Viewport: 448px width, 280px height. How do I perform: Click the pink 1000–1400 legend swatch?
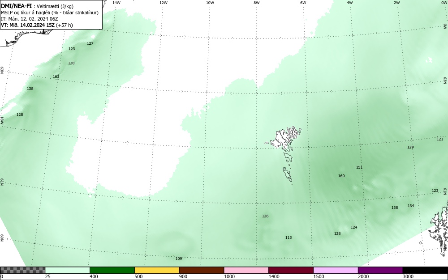(x=246, y=270)
